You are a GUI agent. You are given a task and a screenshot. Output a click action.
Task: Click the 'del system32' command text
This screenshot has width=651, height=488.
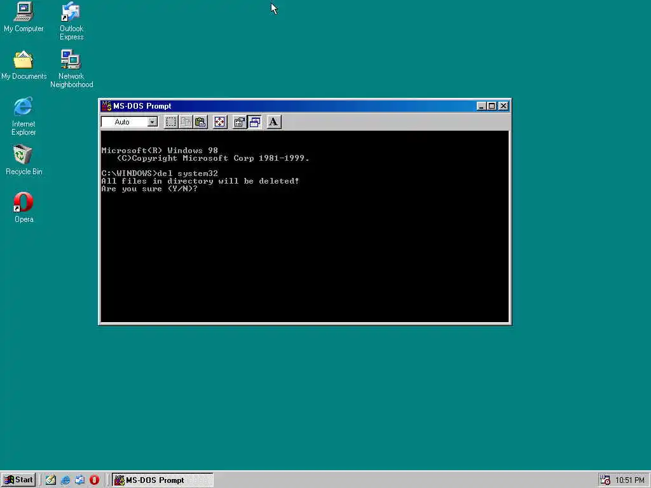[188, 173]
